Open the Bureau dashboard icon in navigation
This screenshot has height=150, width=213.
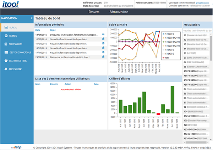point(6,27)
